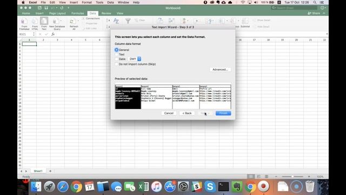Cancel the Text Import Wizard
The image size is (346, 195).
[169, 113]
